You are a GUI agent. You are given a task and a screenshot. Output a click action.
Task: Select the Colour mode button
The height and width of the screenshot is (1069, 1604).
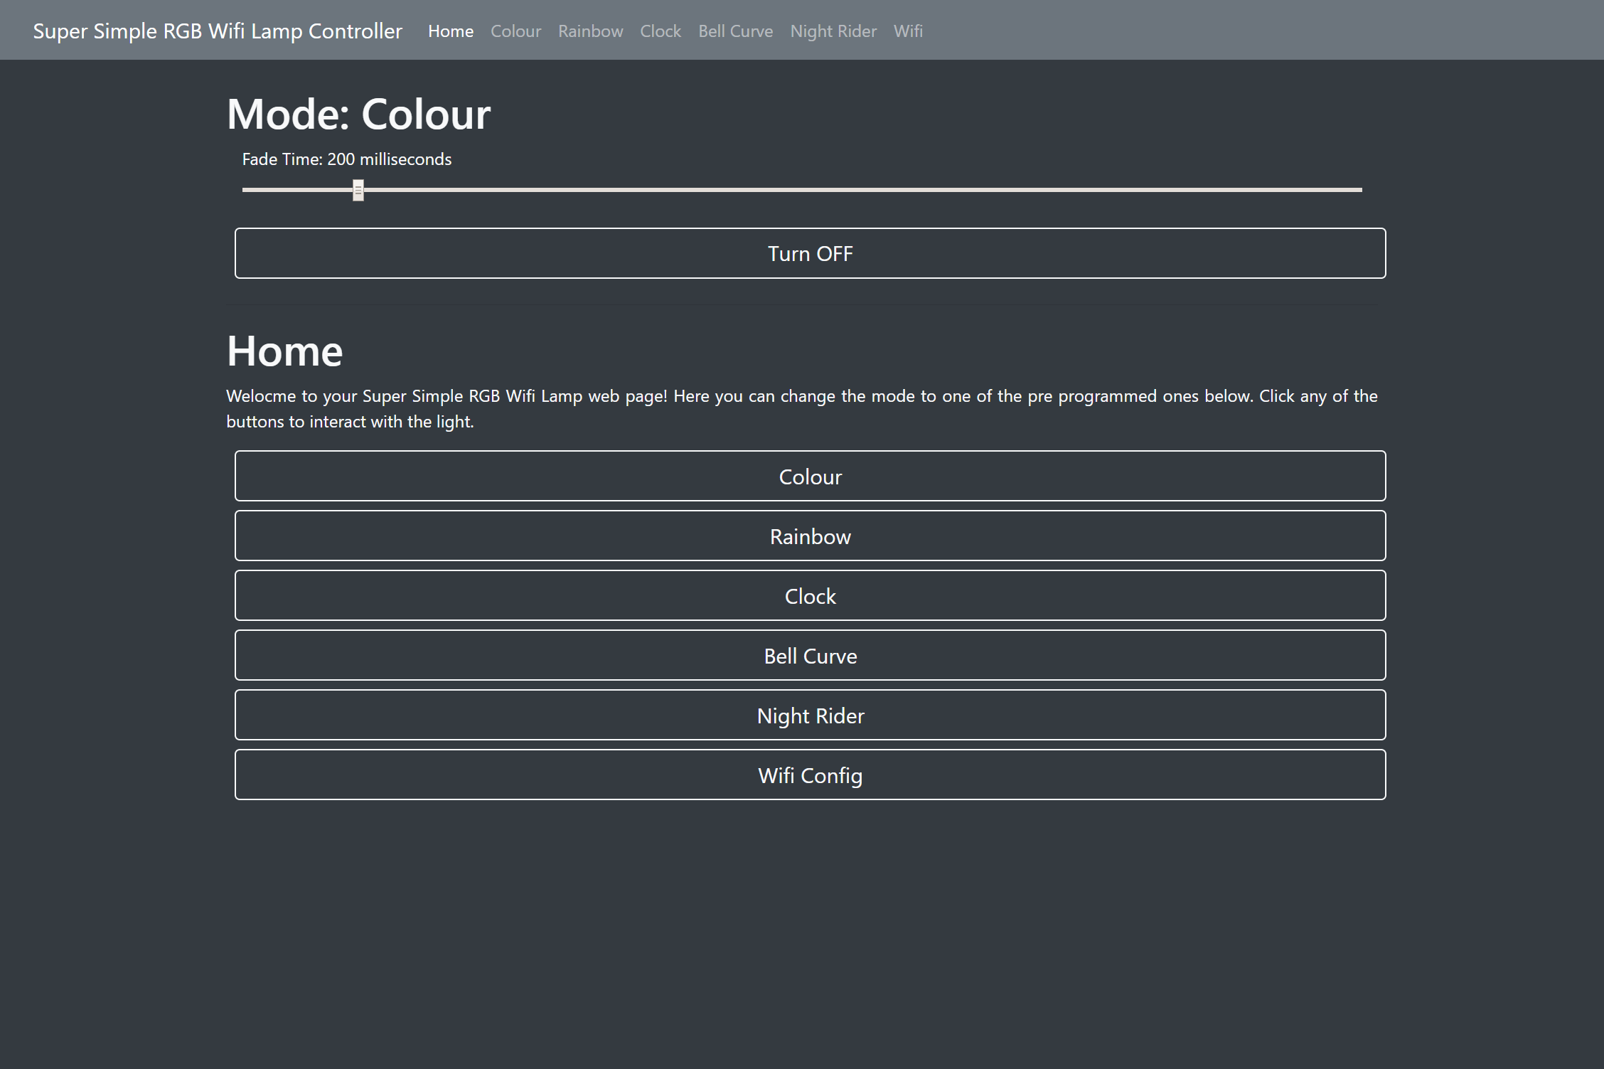[x=810, y=476]
